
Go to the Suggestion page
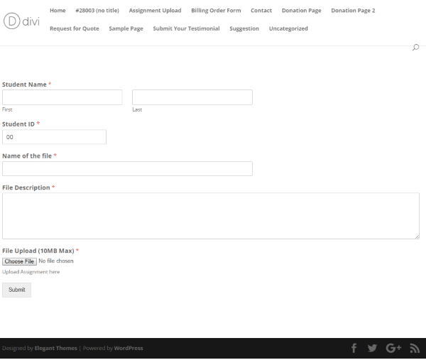(x=244, y=28)
